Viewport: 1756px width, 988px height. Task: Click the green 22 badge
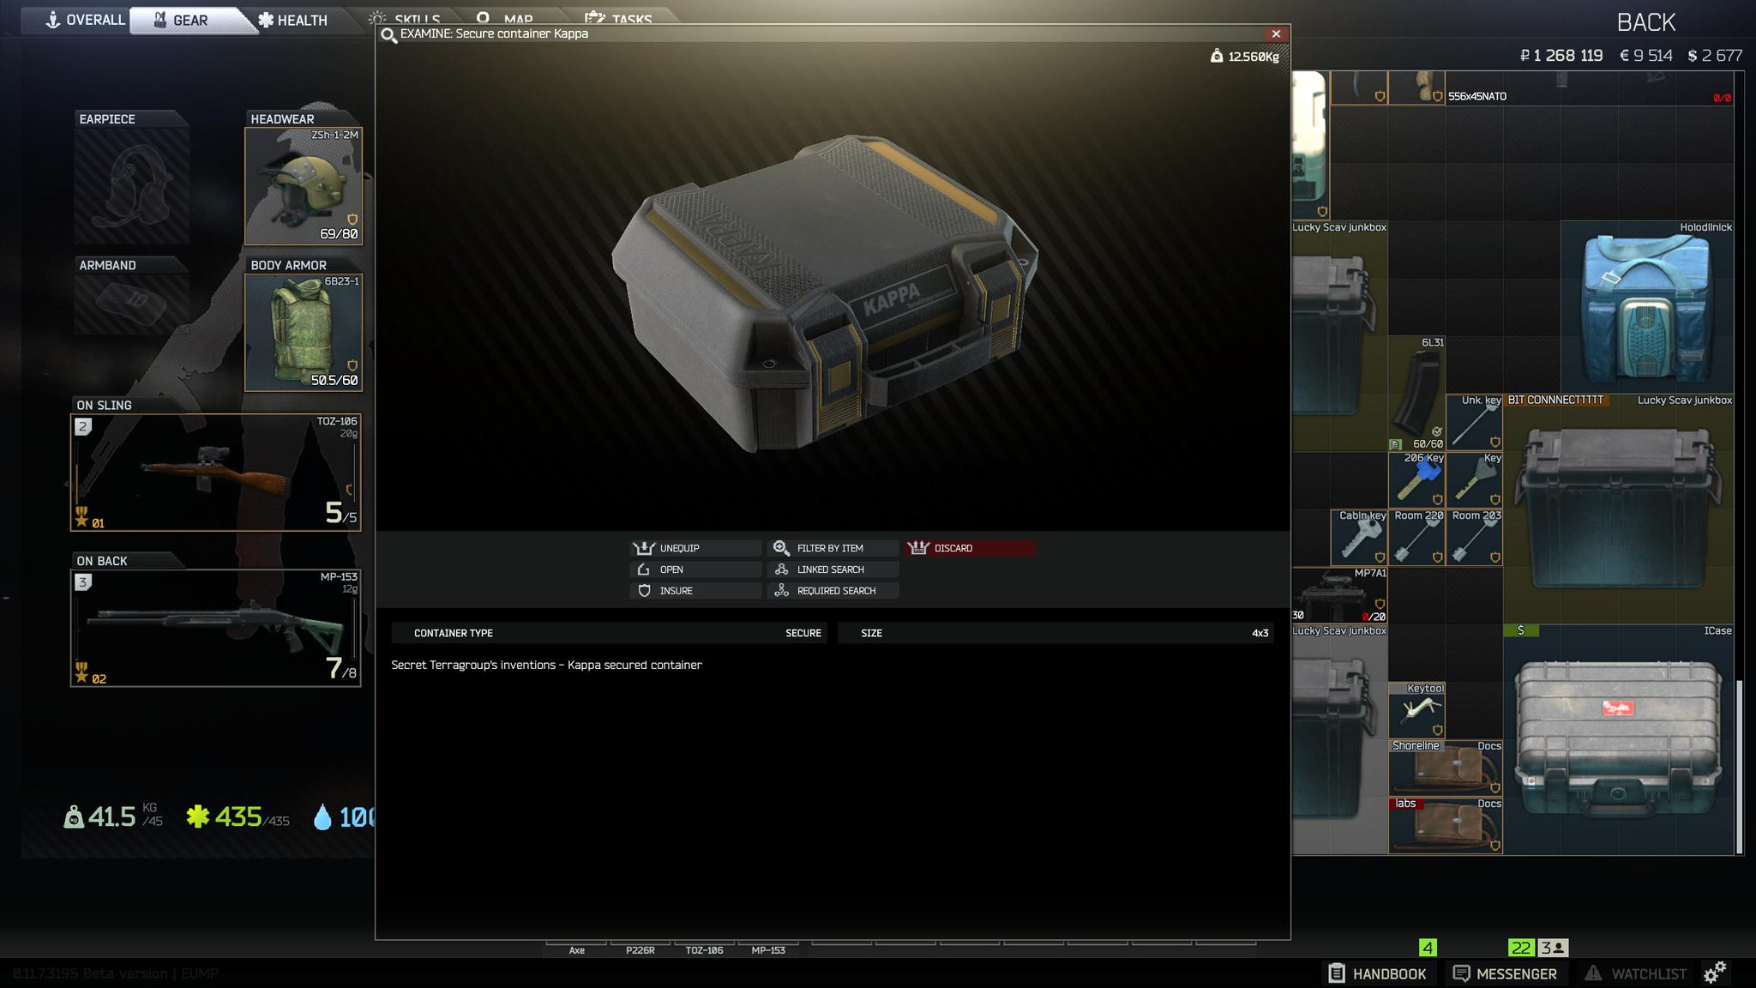pos(1521,948)
